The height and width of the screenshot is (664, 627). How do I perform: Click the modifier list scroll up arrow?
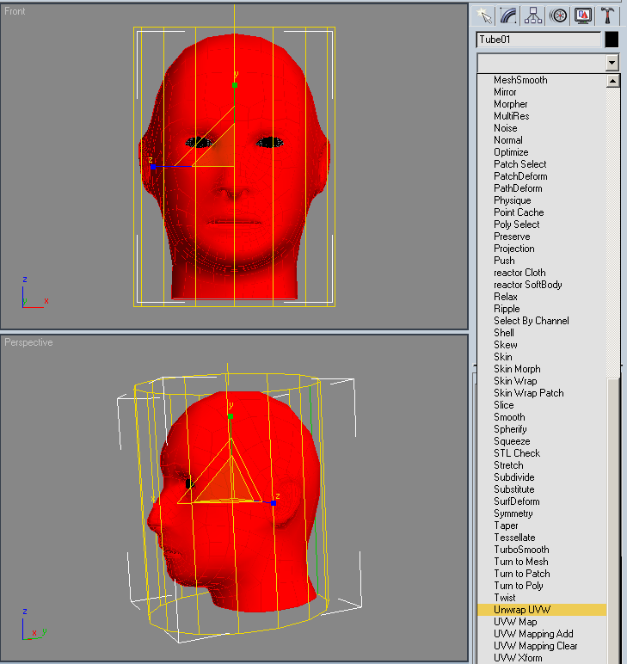click(x=613, y=82)
